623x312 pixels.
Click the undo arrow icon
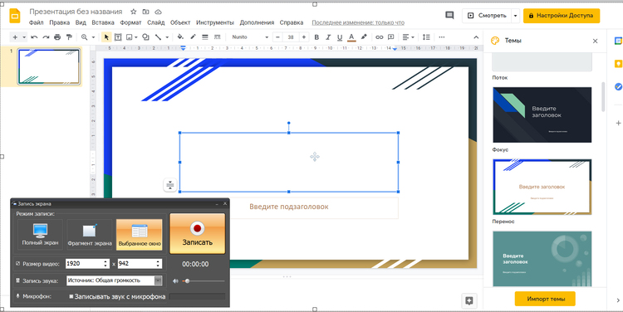(34, 37)
